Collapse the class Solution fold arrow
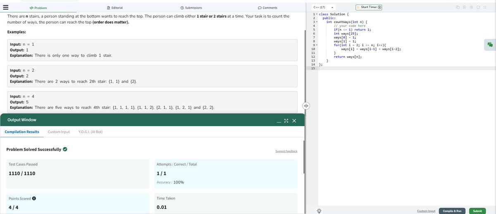This screenshot has height=214, width=496. 317,14
